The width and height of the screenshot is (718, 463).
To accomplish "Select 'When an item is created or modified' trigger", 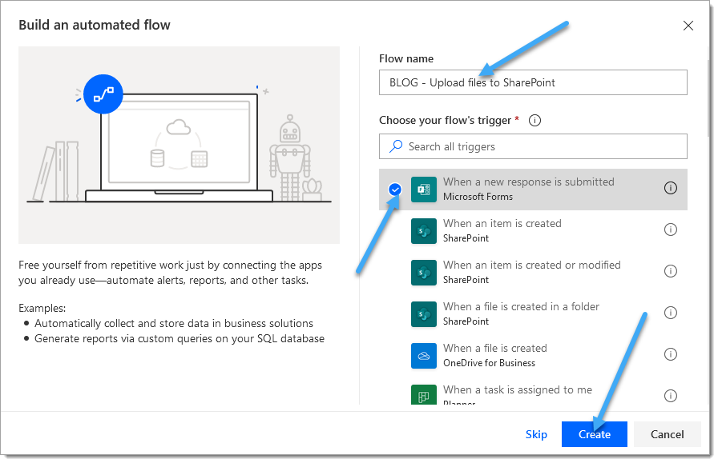I will (x=533, y=273).
